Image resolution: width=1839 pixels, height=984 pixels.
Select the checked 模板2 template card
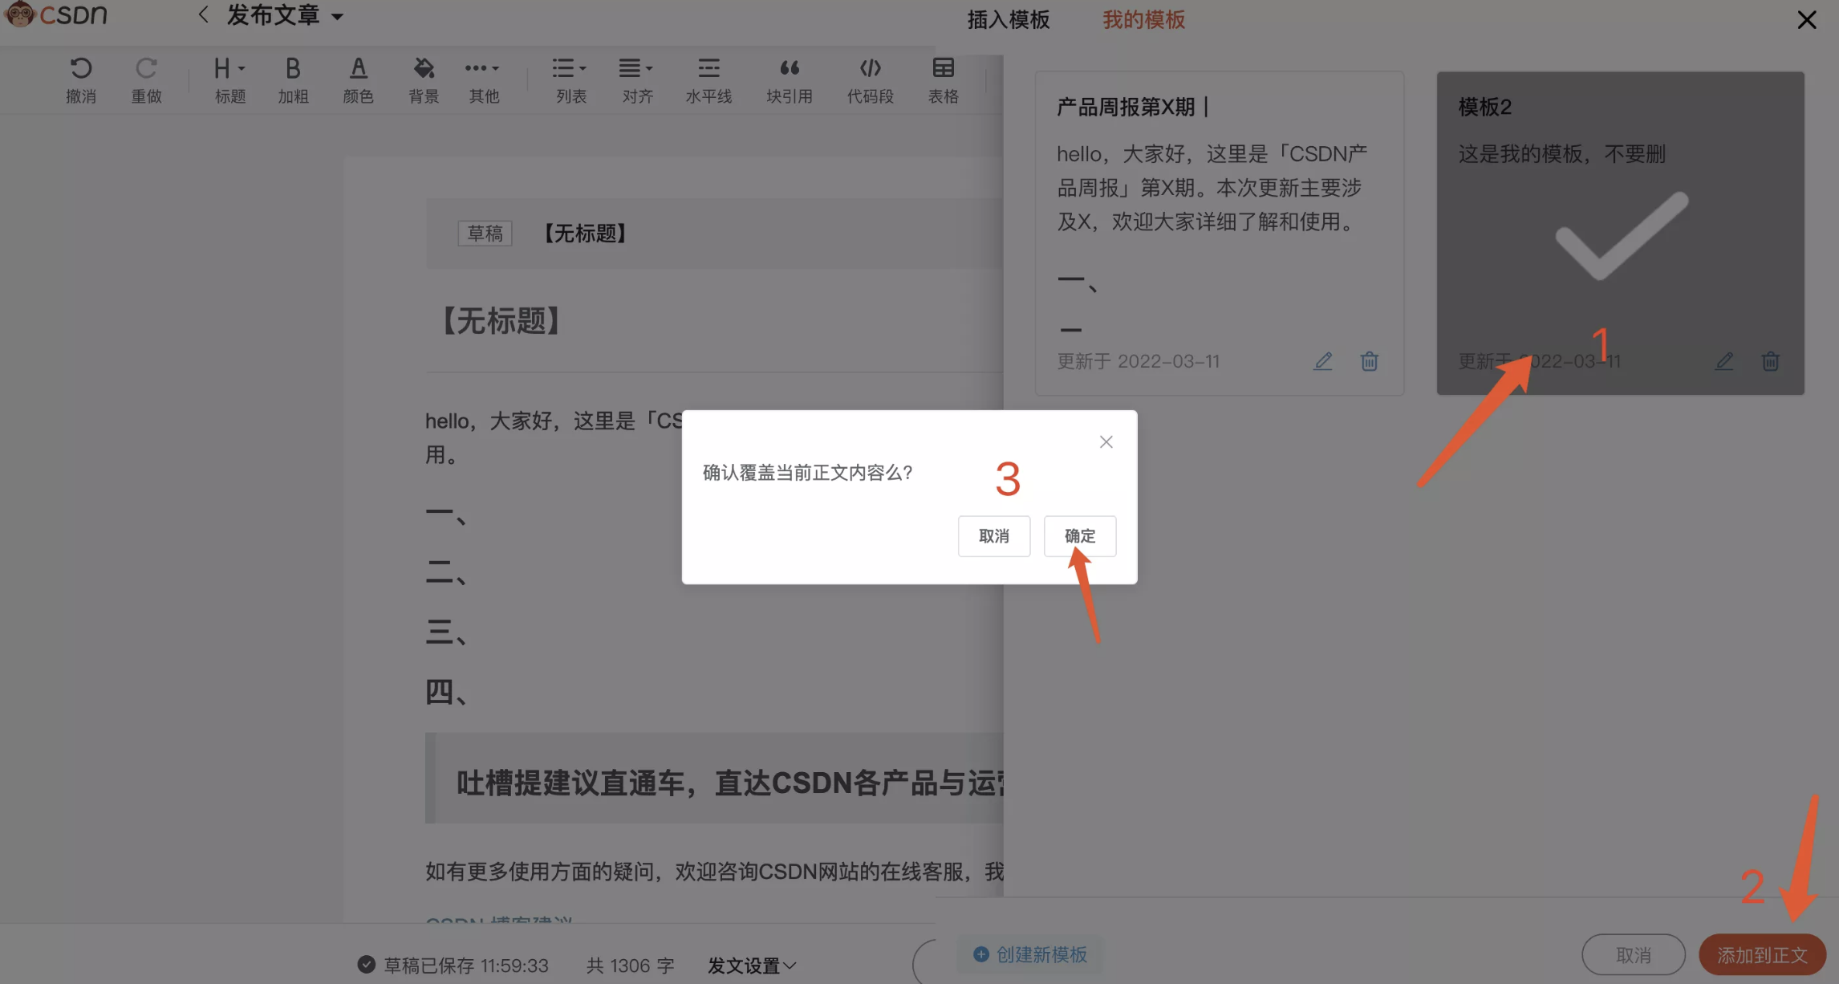[x=1620, y=233]
